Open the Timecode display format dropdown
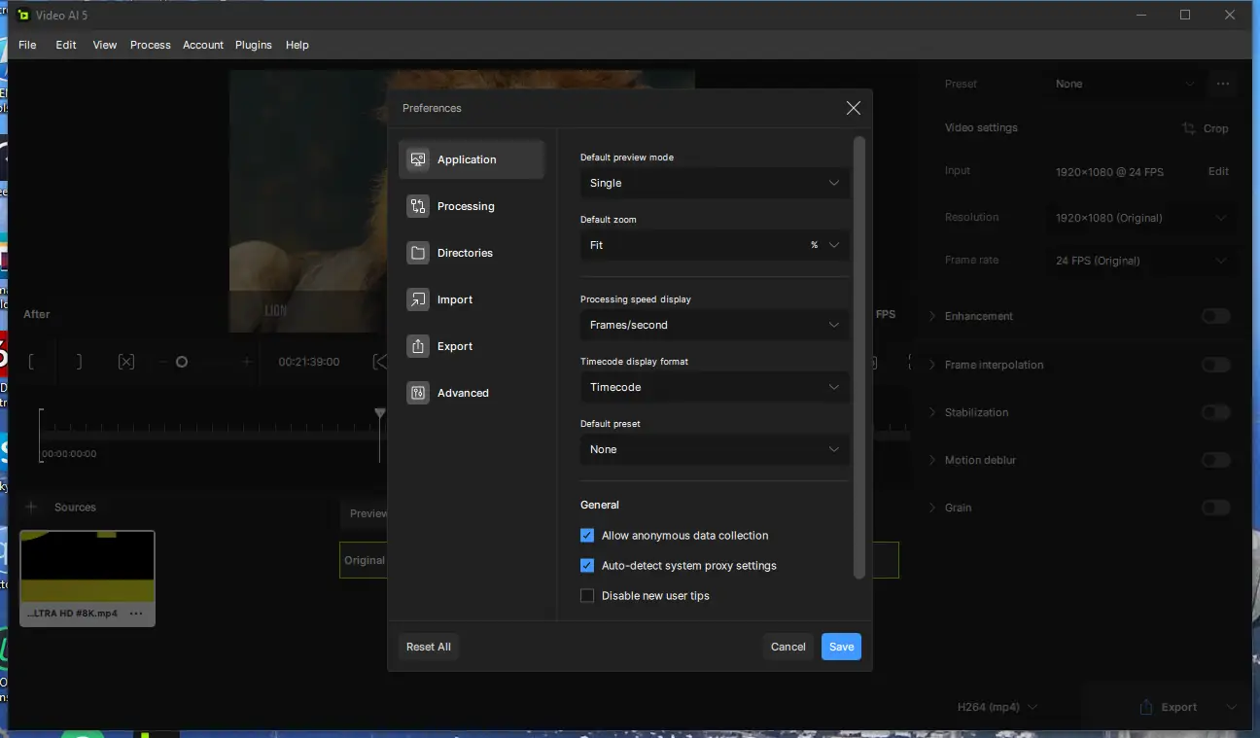Image resolution: width=1260 pixels, height=738 pixels. point(715,387)
